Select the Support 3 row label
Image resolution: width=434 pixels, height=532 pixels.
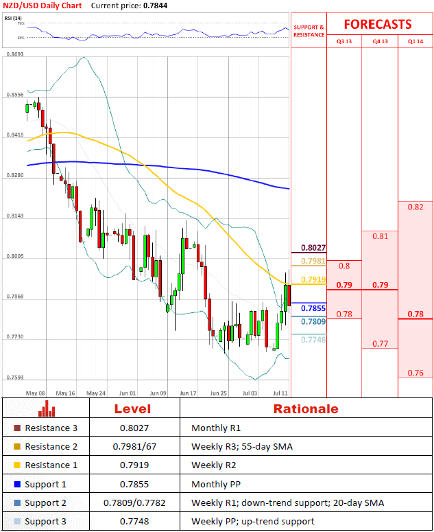click(45, 522)
